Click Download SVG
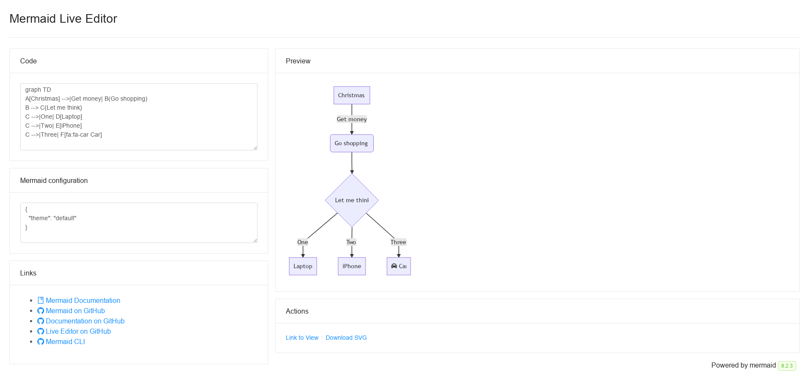The image size is (804, 392). tap(346, 338)
